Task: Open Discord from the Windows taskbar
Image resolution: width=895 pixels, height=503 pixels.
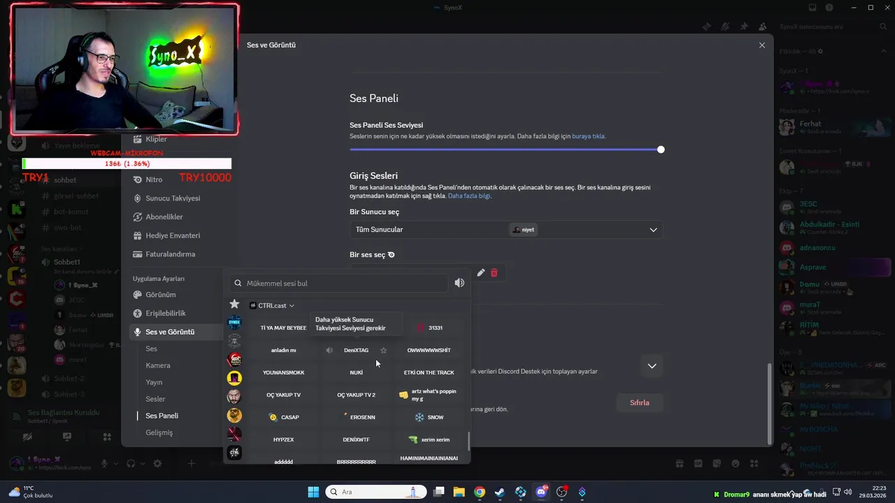Action: pos(541,492)
